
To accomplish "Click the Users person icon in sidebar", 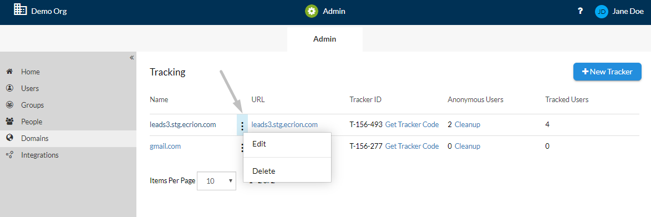I will coord(9,88).
